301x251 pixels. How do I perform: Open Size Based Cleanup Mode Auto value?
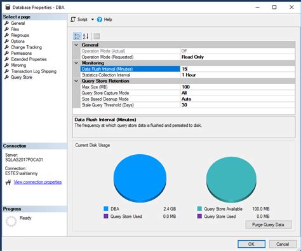(237, 99)
